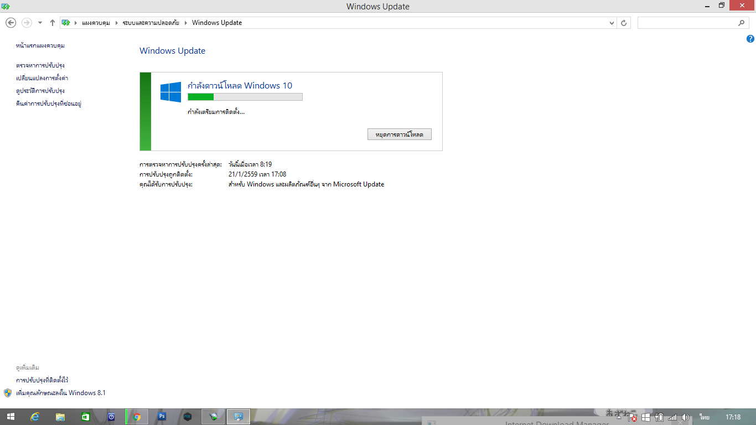Click the window system icon in title bar
Viewport: 756px width, 425px height.
click(6, 6)
